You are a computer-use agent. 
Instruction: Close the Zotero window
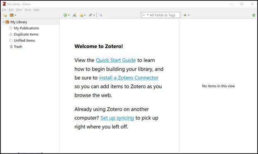(x=252, y=4)
